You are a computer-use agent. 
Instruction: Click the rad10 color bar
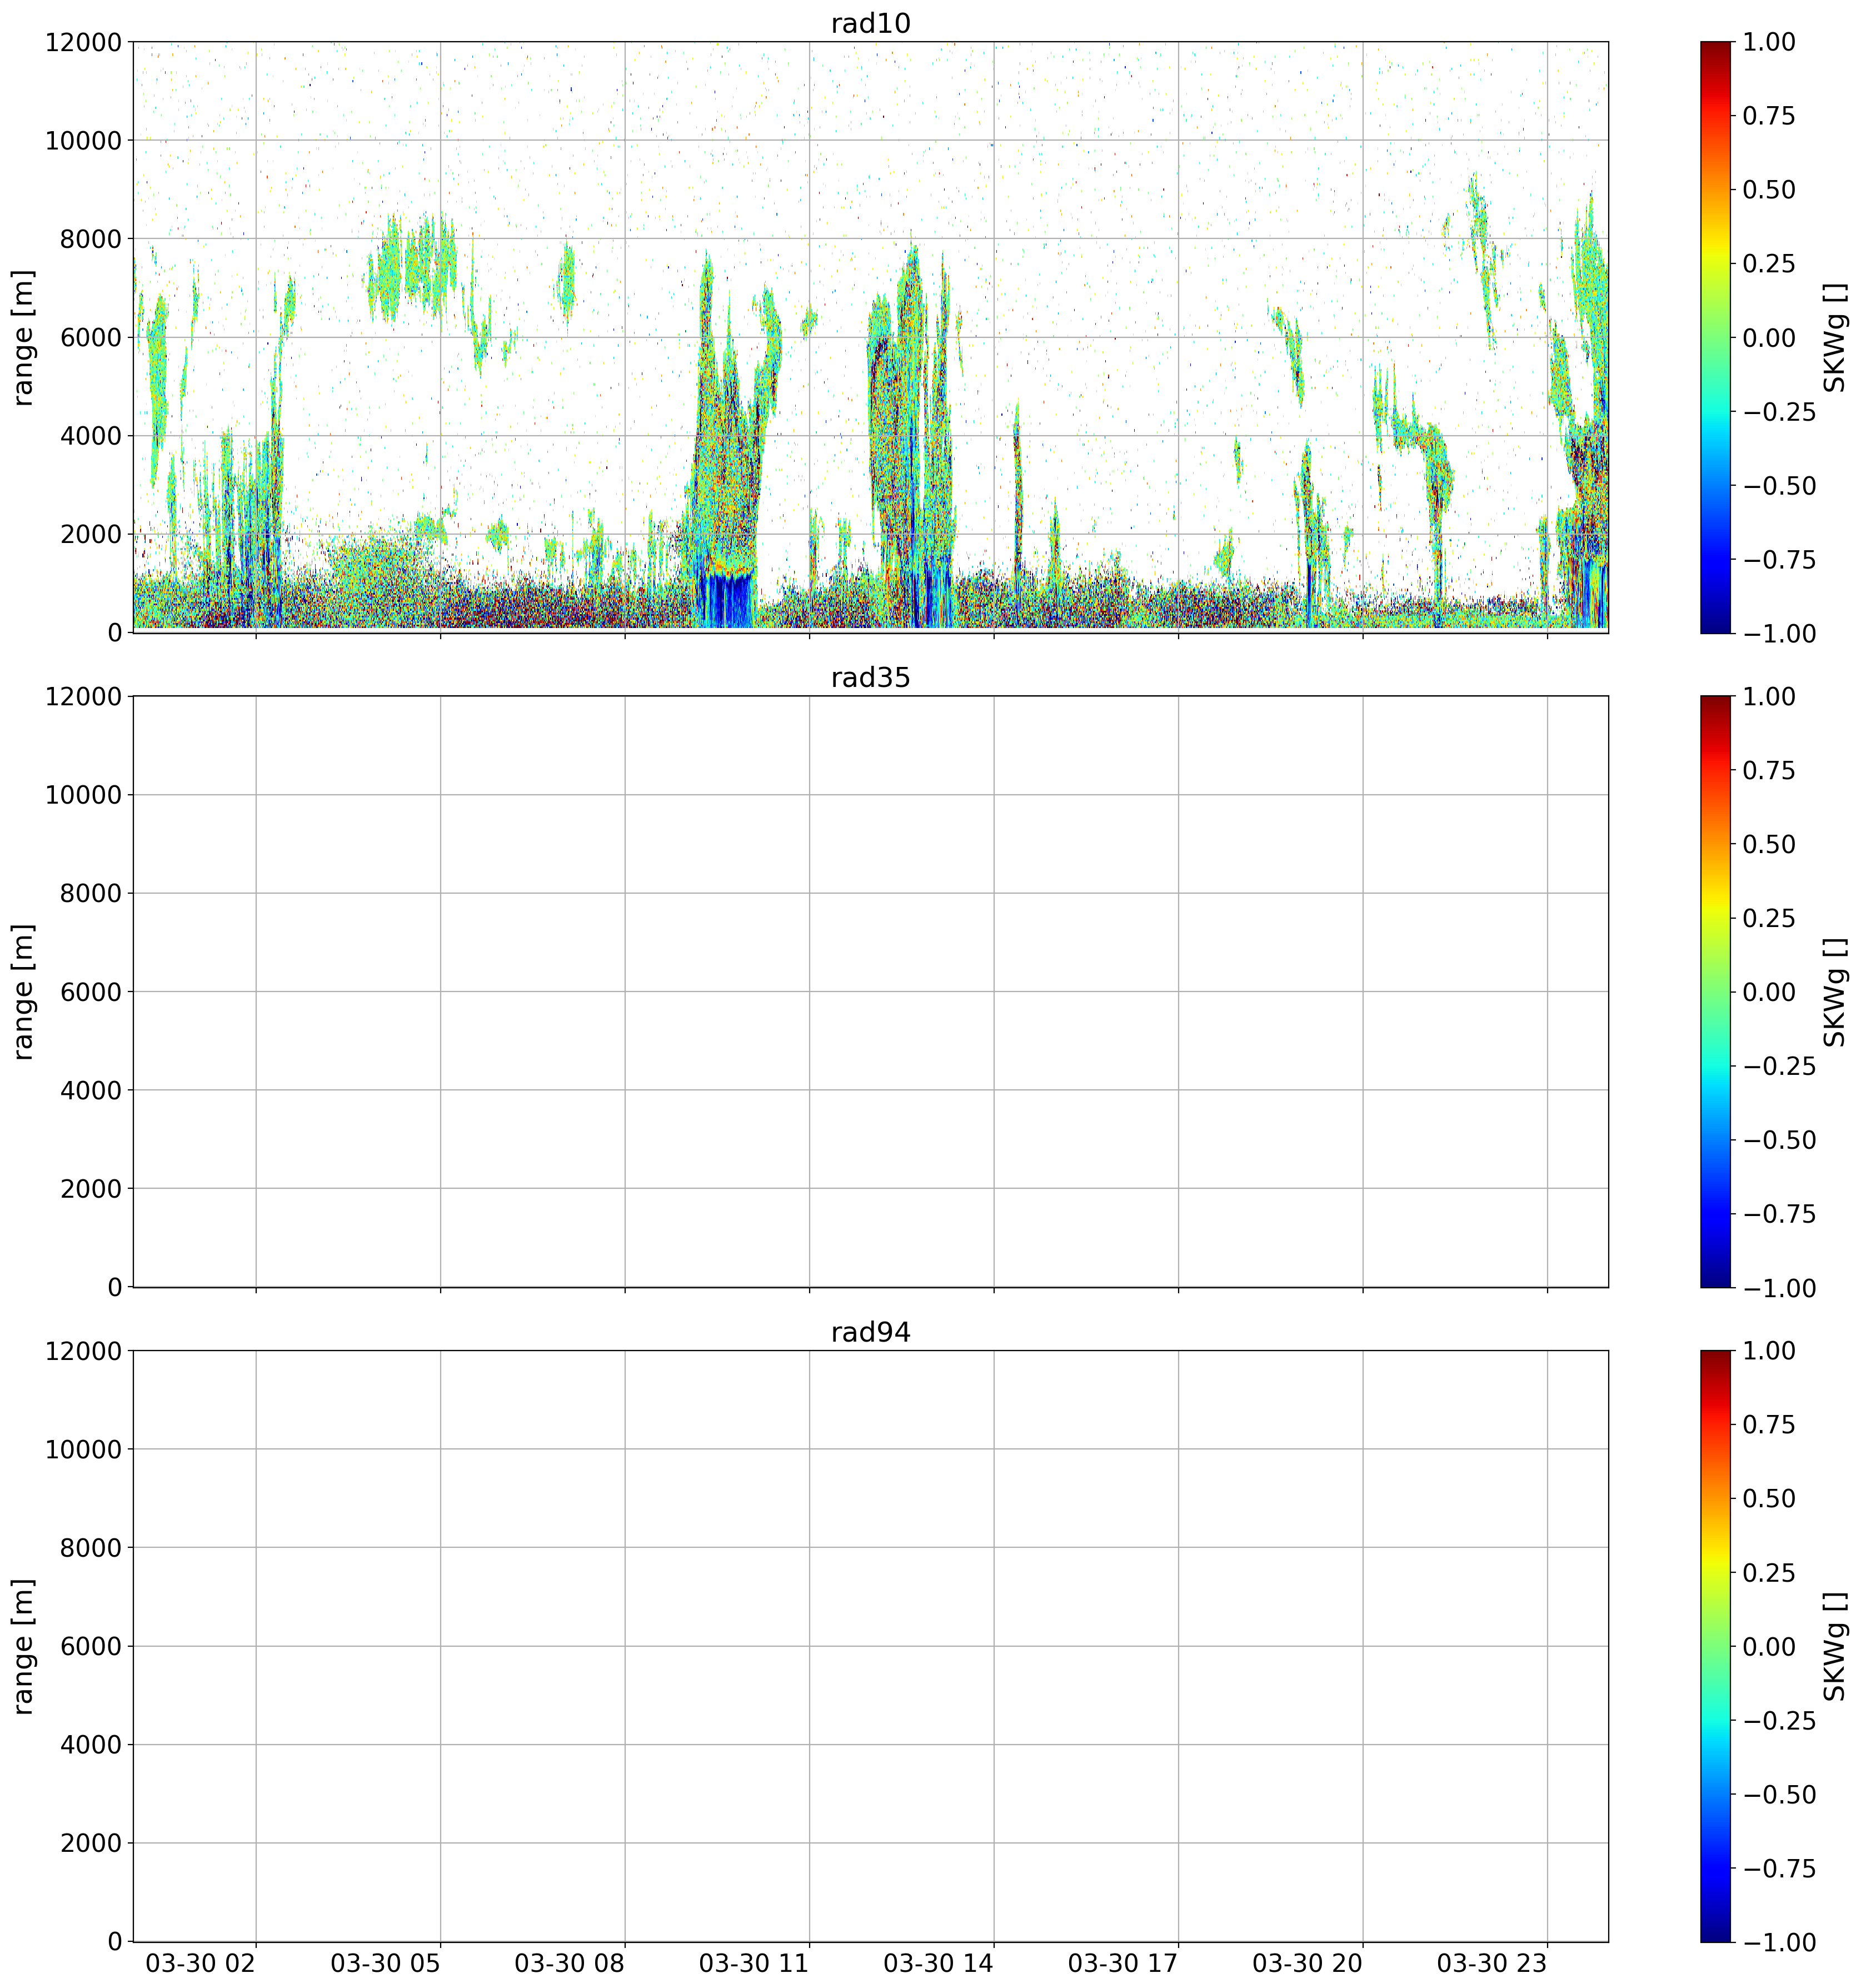[1715, 337]
